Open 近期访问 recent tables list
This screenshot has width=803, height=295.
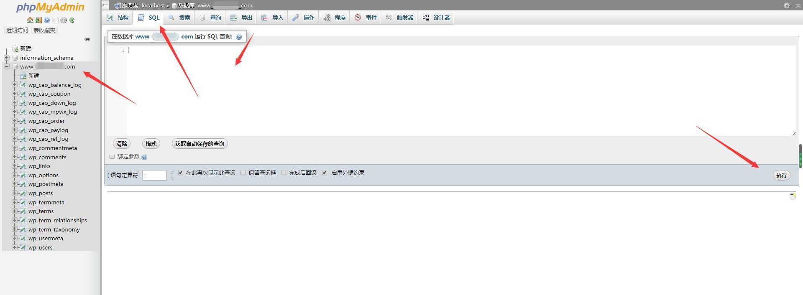(x=17, y=30)
